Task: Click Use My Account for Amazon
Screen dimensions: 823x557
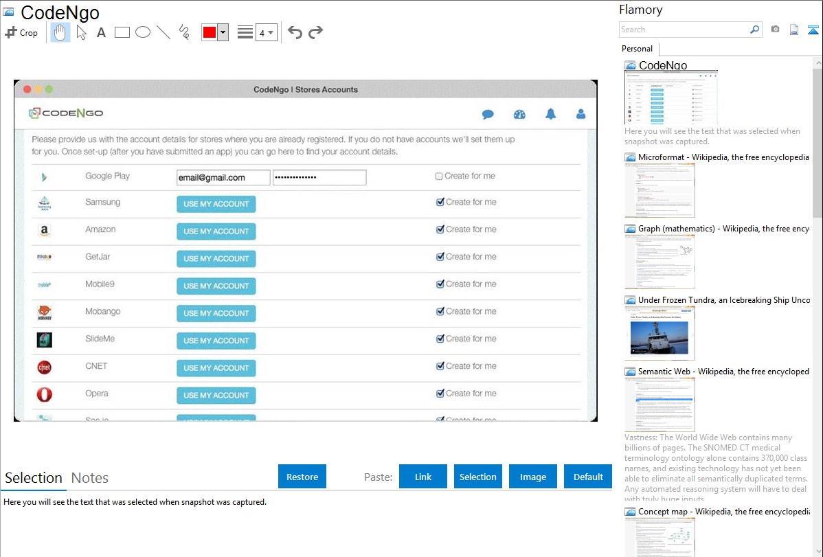Action: (x=216, y=231)
